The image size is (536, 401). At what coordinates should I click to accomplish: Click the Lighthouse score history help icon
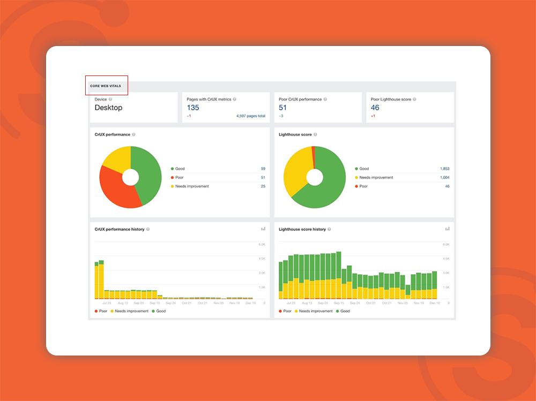[x=329, y=229]
